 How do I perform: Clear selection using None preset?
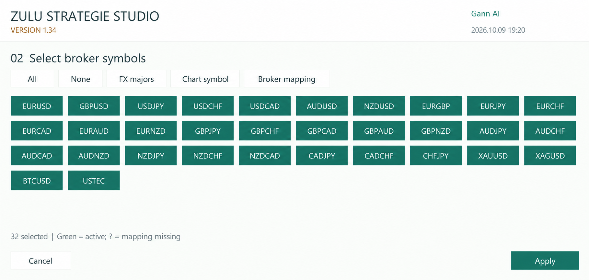80,79
